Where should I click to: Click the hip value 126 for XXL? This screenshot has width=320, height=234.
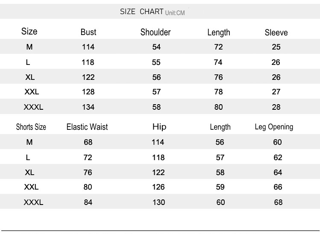159,187
